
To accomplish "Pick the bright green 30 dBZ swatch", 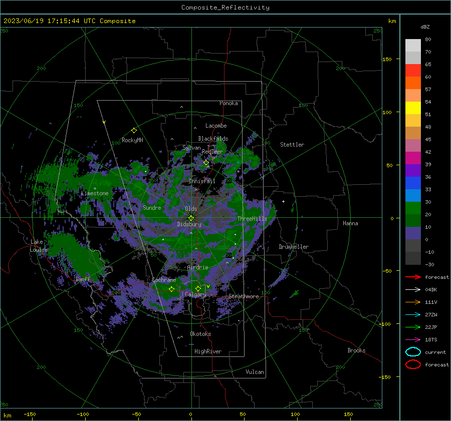I will (x=413, y=208).
